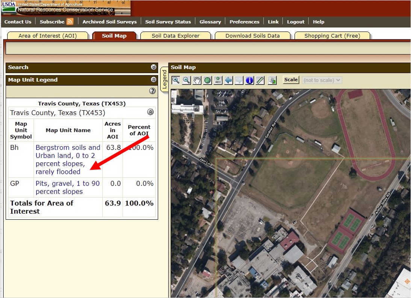Choose the measure ruler tool
This screenshot has width=411, height=298.
pyautogui.click(x=260, y=80)
